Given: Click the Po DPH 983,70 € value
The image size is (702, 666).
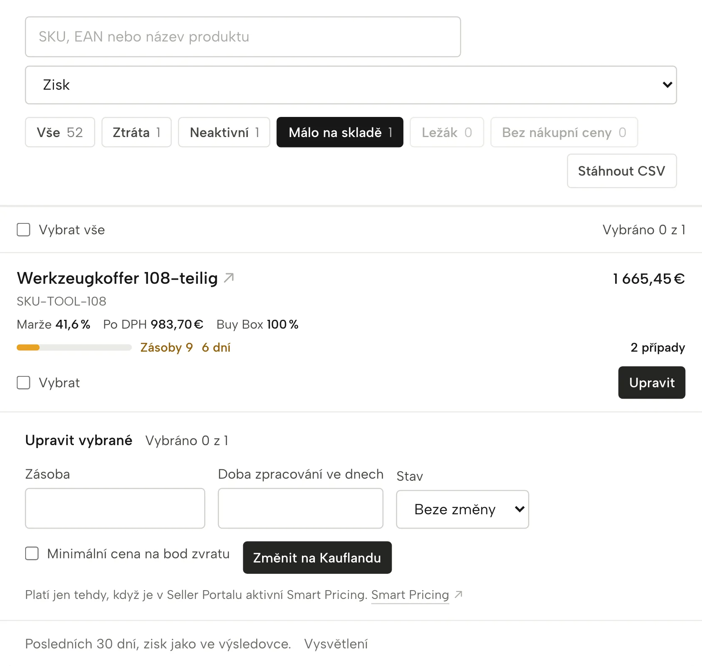Looking at the screenshot, I should [x=153, y=324].
